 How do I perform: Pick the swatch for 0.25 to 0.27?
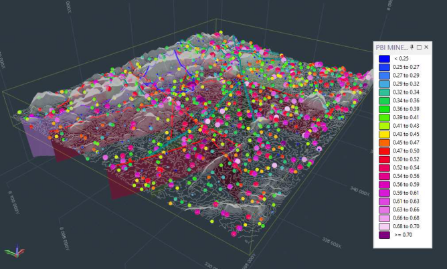384,67
